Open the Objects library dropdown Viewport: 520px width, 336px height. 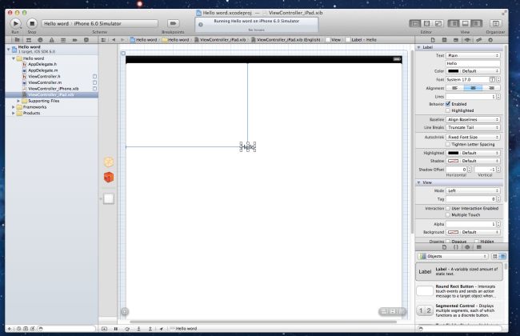(x=453, y=256)
